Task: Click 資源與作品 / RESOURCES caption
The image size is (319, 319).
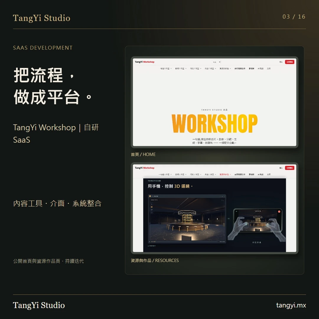Action: tap(155, 261)
